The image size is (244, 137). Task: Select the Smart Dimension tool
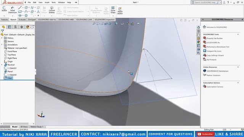[13, 10]
